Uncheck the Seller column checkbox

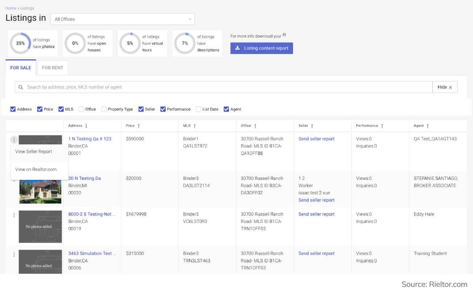pos(141,109)
